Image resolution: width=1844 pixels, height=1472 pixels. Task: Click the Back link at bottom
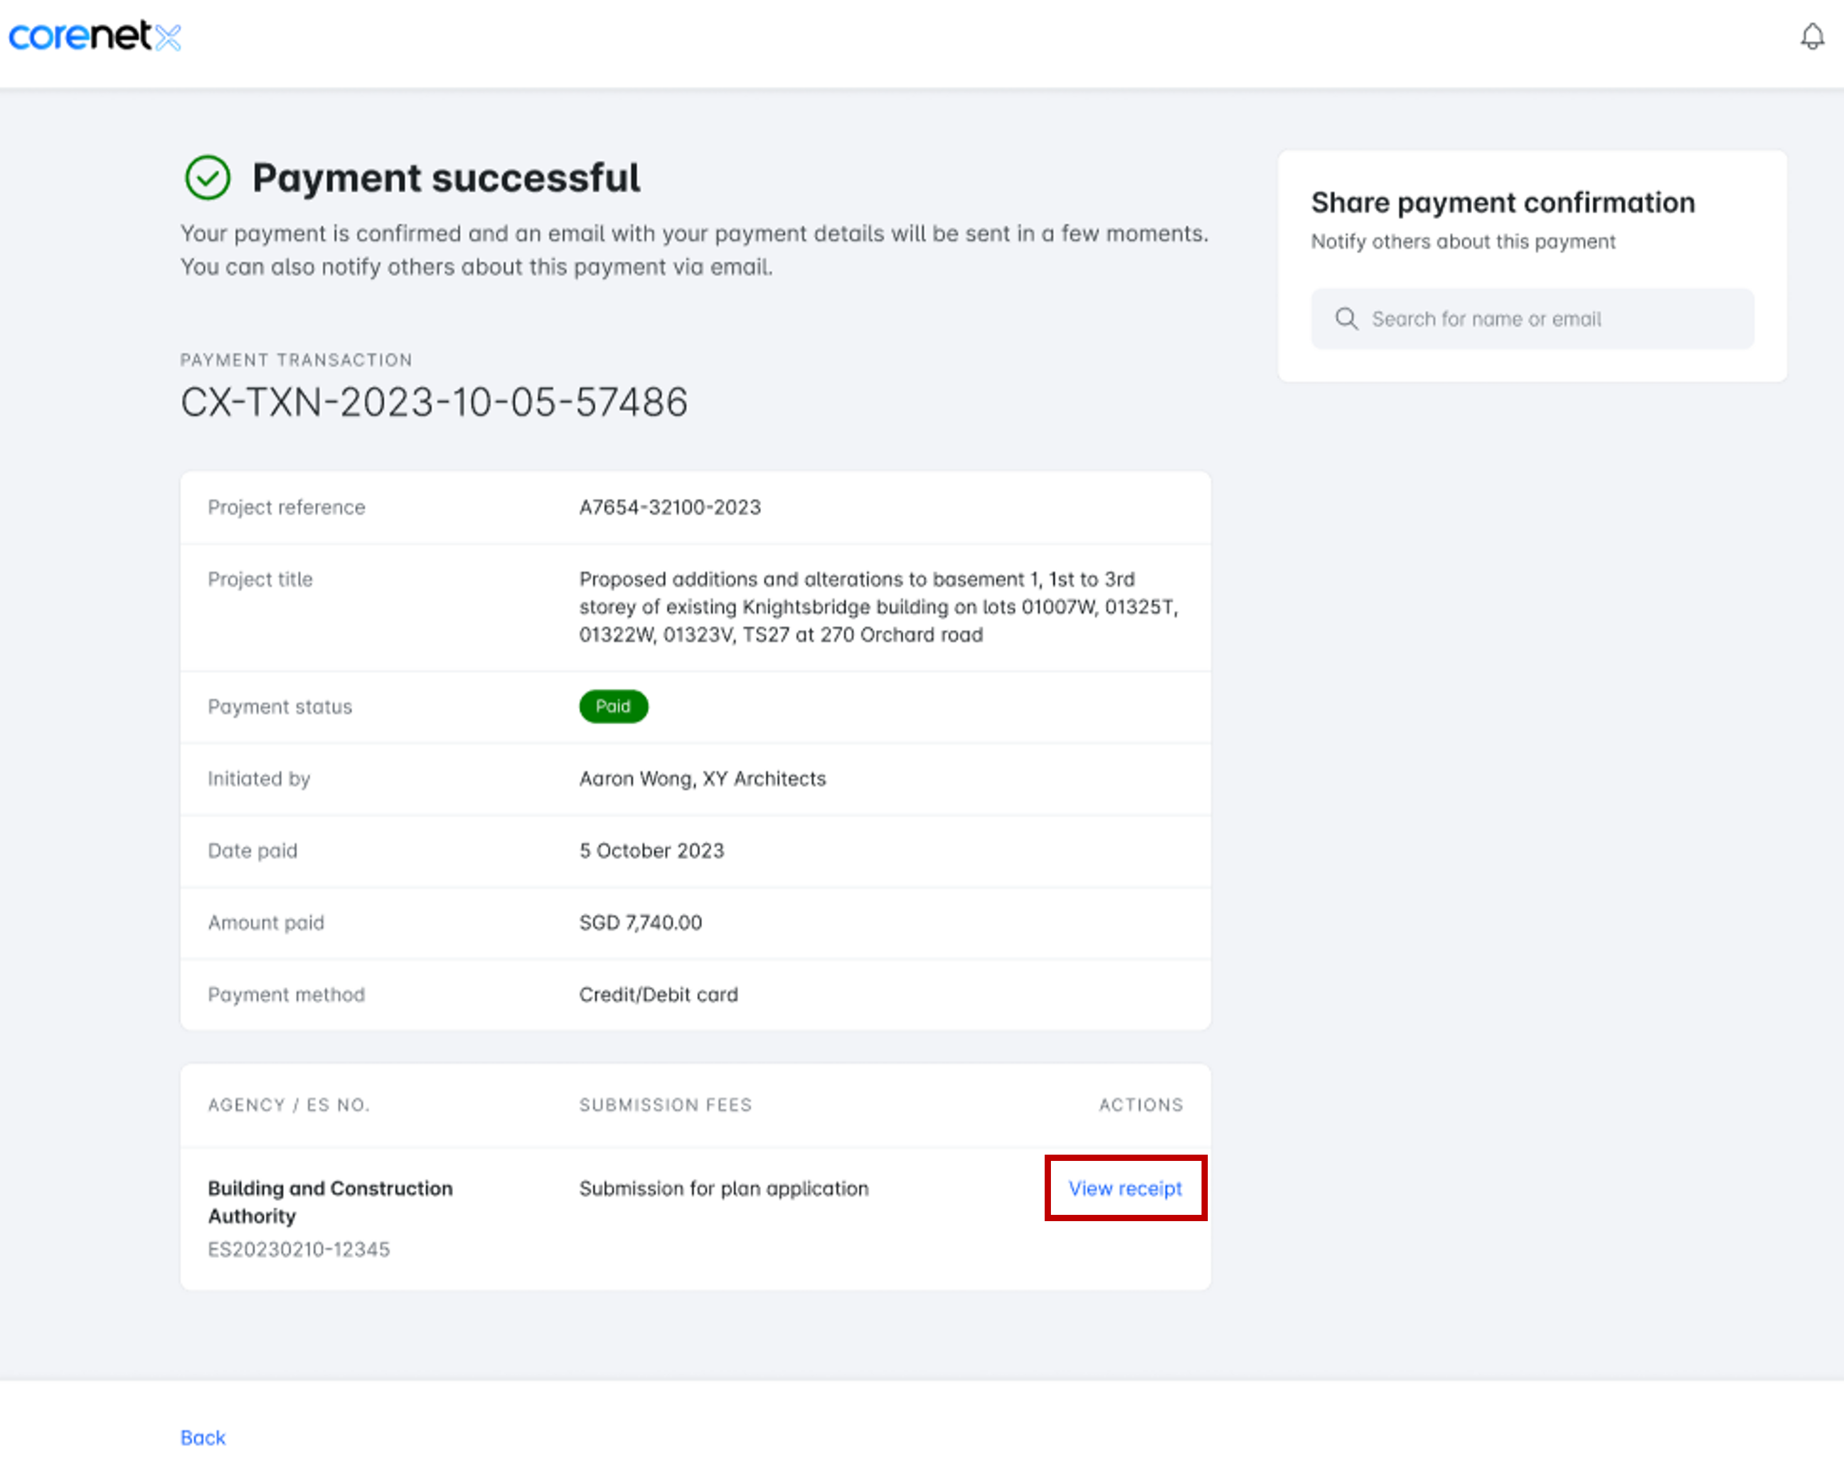[x=203, y=1437]
